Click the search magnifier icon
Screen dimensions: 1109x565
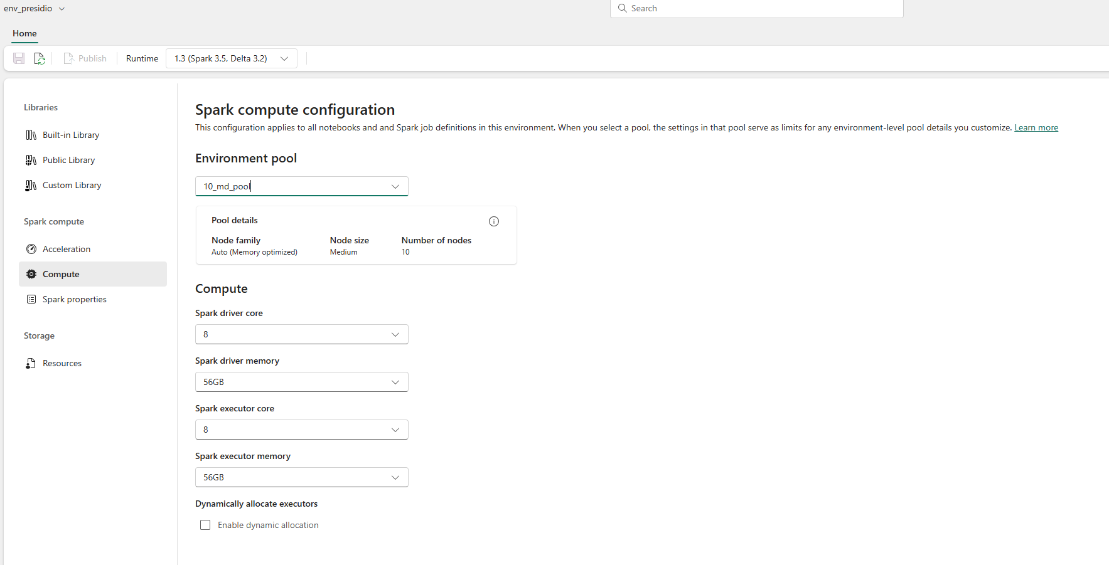click(623, 8)
